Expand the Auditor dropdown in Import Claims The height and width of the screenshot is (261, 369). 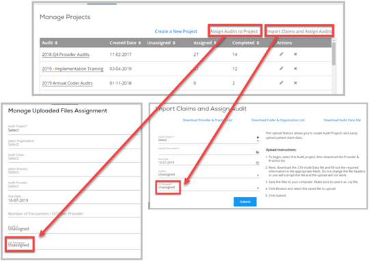click(x=258, y=175)
